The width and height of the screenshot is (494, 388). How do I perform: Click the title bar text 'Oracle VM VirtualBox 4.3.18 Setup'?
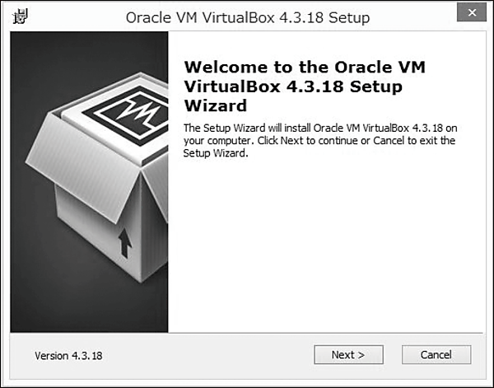click(248, 17)
